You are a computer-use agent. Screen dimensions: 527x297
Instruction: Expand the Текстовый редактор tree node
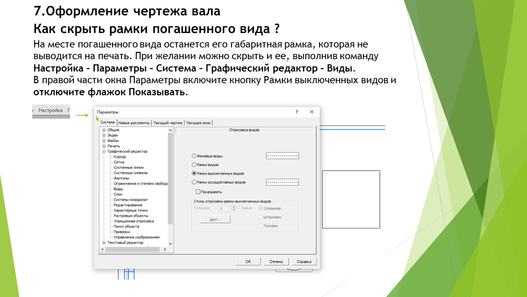104,243
